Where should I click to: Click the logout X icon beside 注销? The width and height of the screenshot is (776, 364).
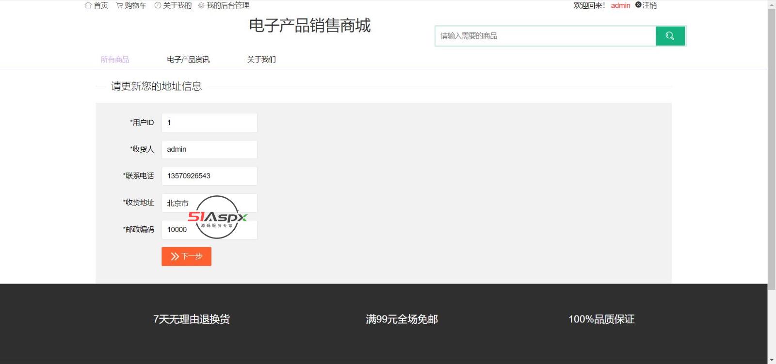tap(638, 5)
